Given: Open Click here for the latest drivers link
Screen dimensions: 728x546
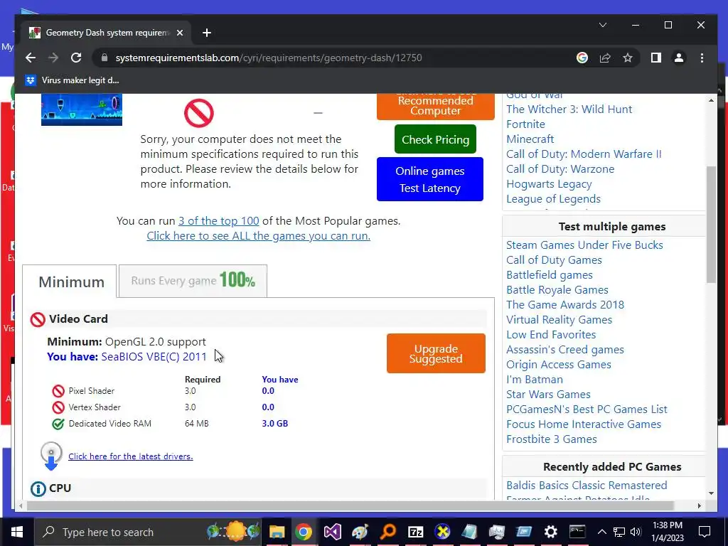Looking at the screenshot, I should [131, 456].
